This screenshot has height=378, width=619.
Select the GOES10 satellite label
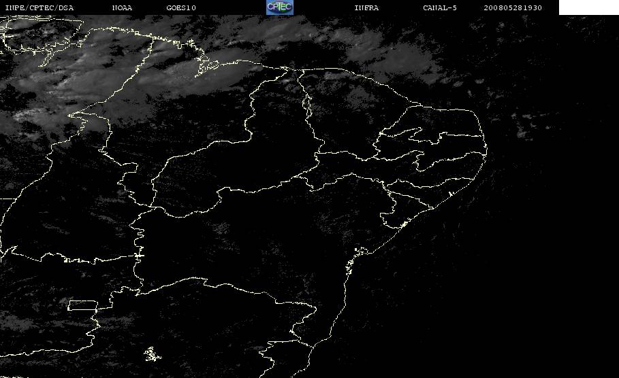pyautogui.click(x=181, y=8)
